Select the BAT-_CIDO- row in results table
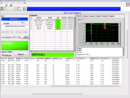This screenshot has height=98, width=130. (52, 22)
